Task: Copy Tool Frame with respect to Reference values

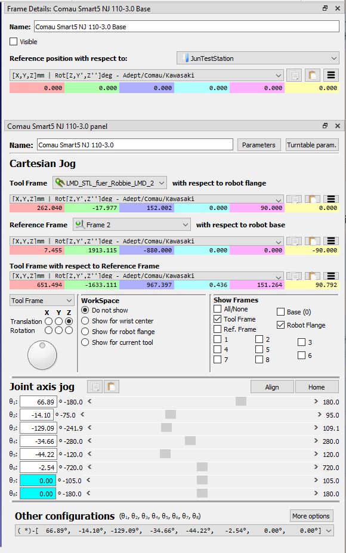Action: (x=294, y=276)
